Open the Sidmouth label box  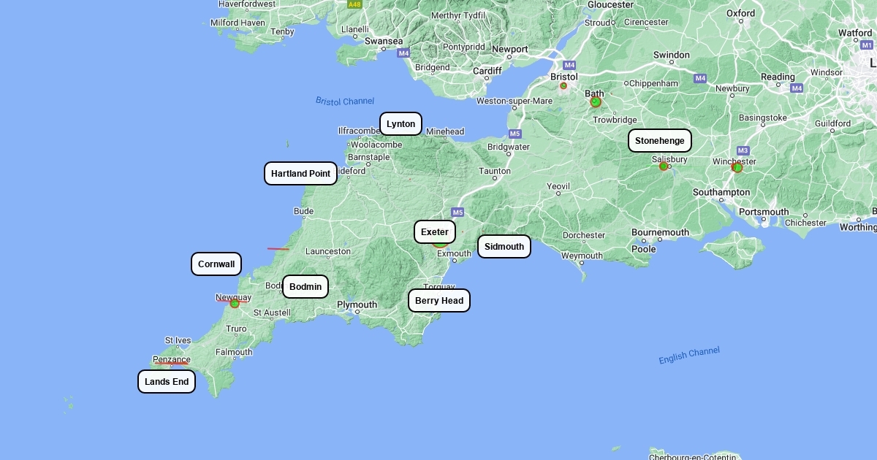pos(504,247)
